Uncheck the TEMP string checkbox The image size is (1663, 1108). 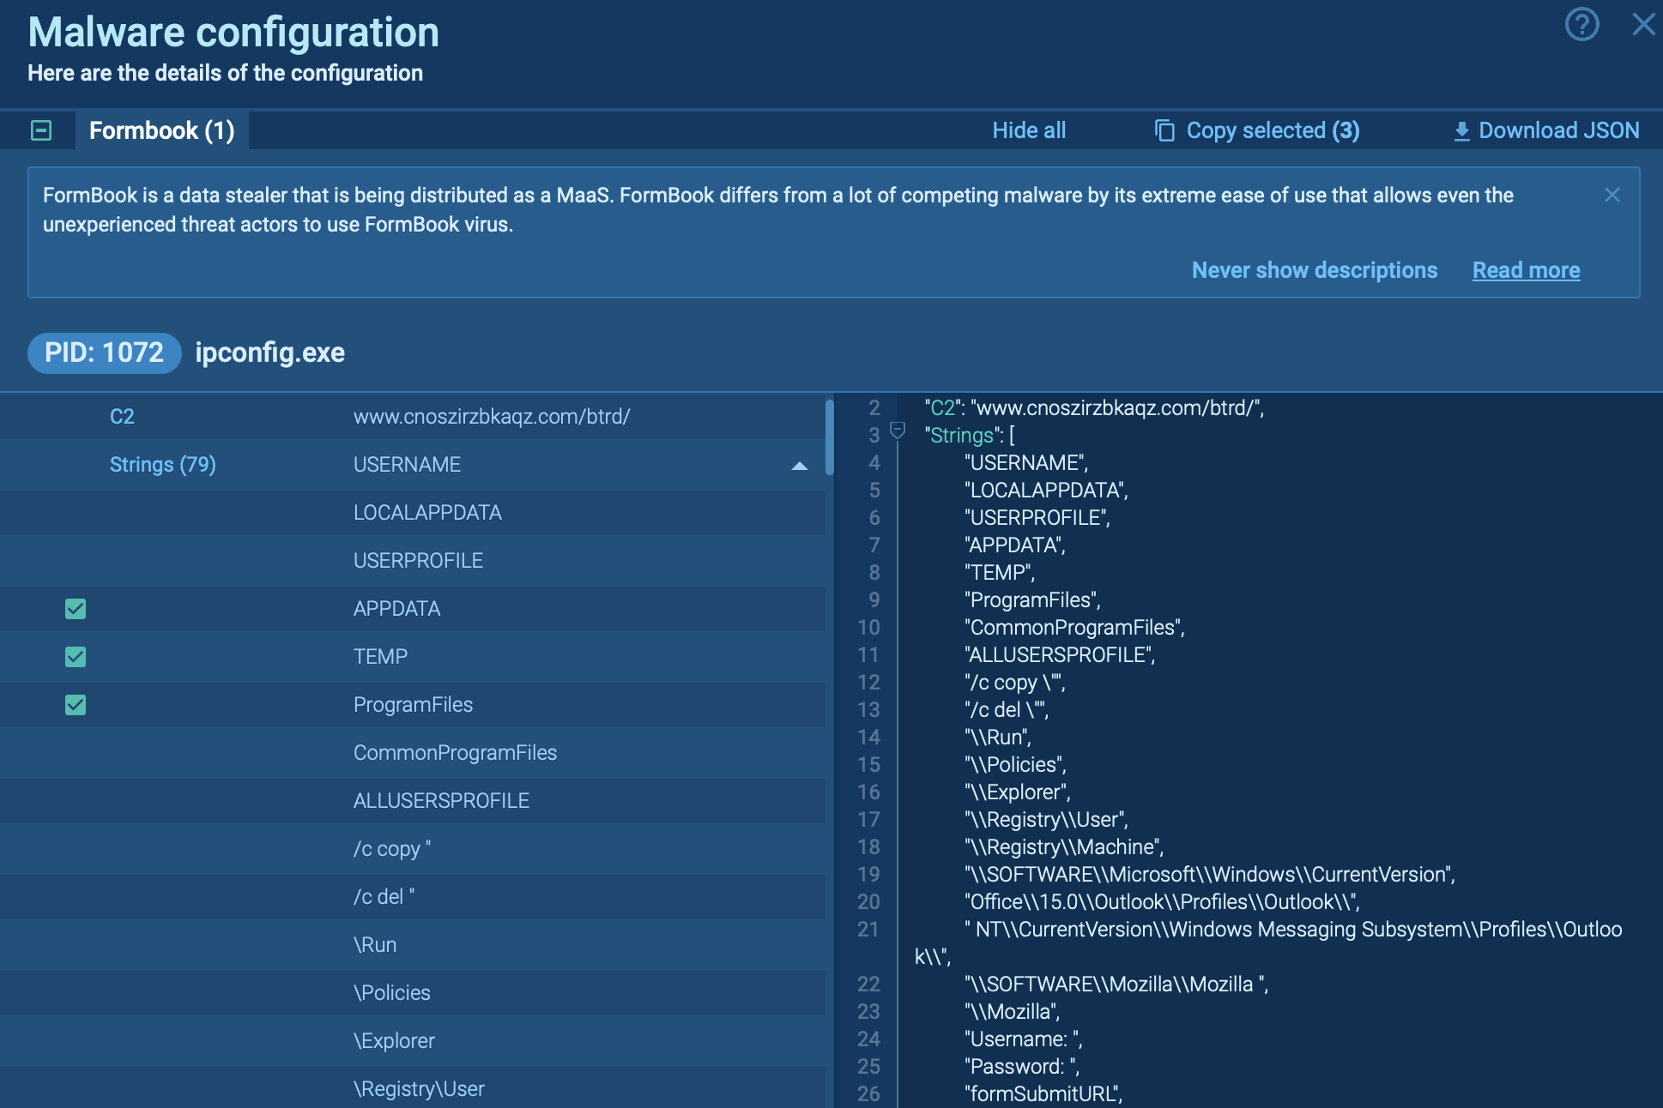point(76,657)
